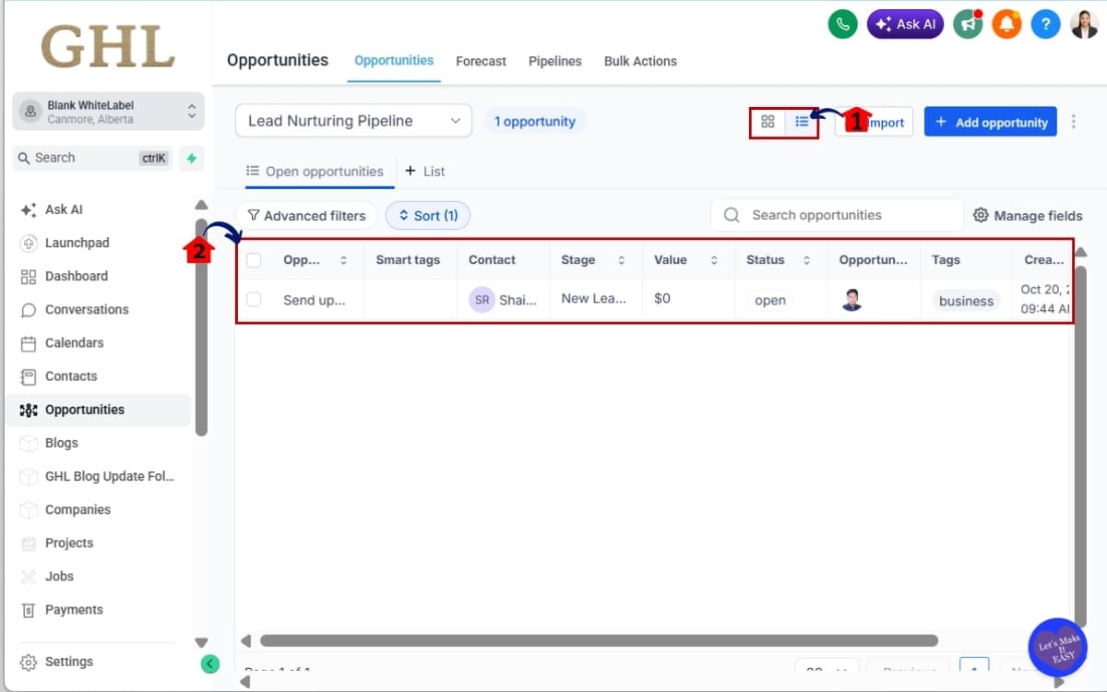Click the business tag chip

[966, 301]
